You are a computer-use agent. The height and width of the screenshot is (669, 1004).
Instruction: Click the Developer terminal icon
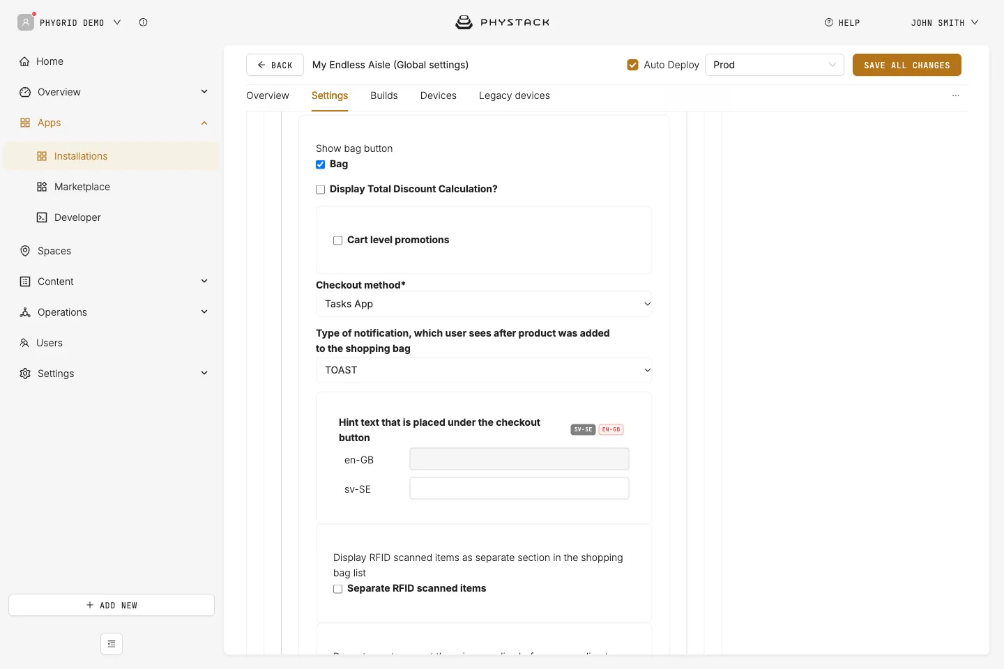pyautogui.click(x=42, y=217)
